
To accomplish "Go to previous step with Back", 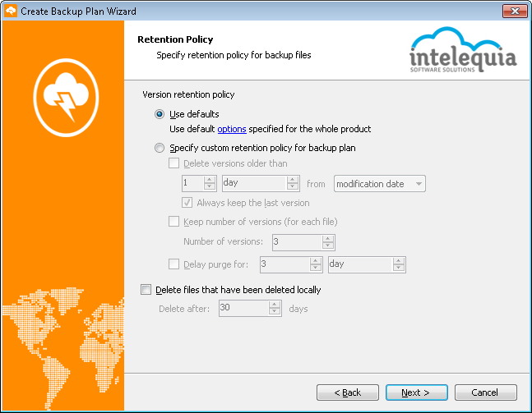I will click(x=348, y=392).
